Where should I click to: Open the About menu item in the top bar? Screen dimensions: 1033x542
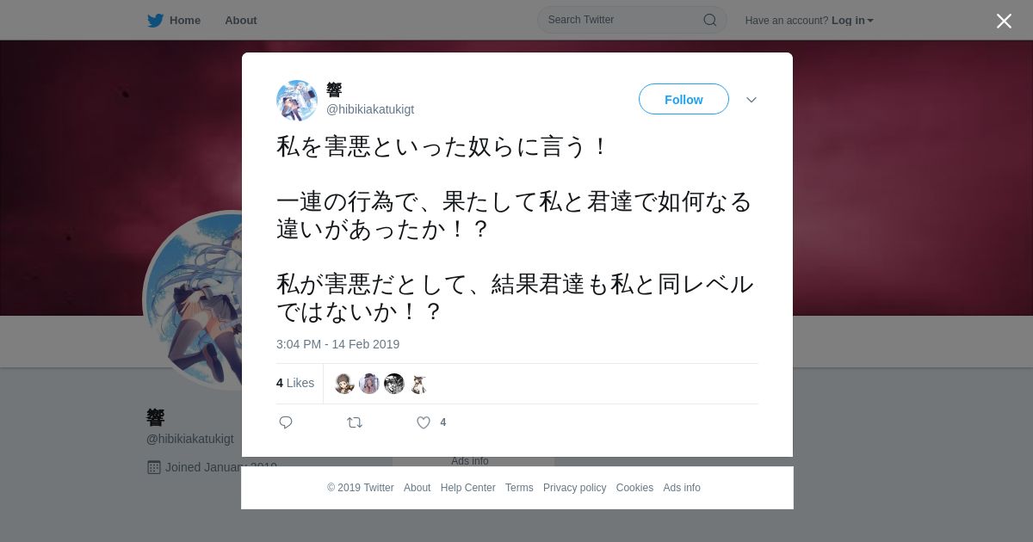pyautogui.click(x=241, y=21)
